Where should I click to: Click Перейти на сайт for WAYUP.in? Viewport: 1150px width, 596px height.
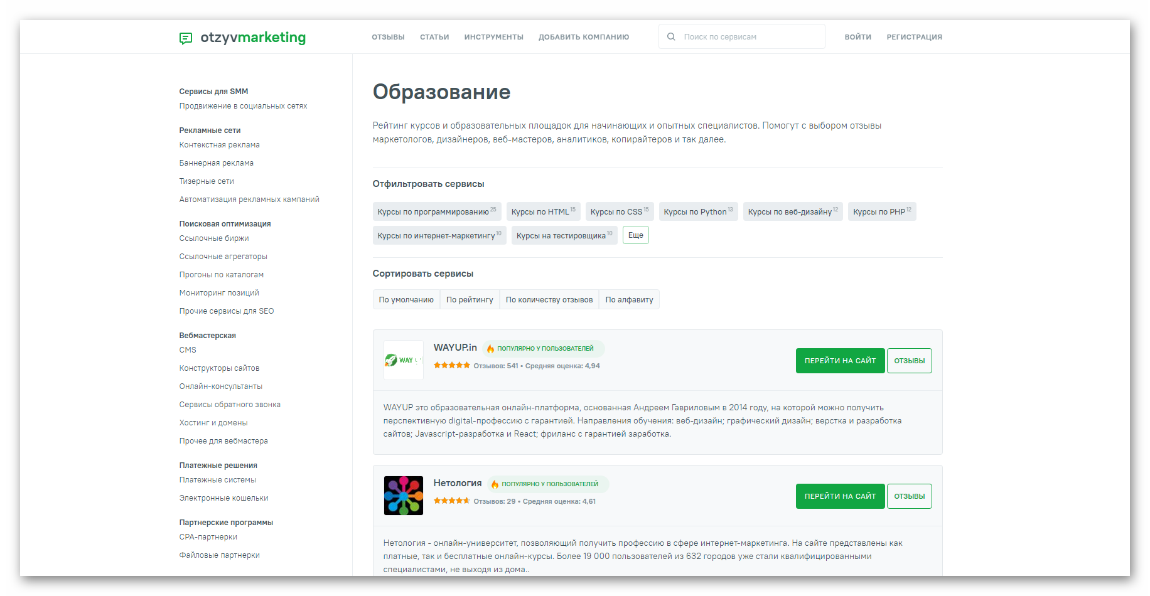[x=841, y=361]
